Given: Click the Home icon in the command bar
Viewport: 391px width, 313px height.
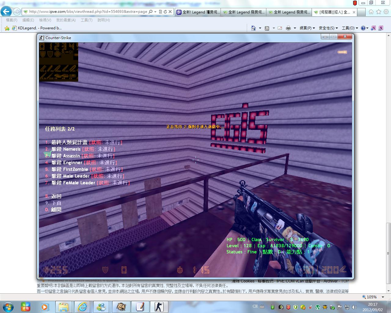Looking at the screenshot, I should (x=253, y=28).
